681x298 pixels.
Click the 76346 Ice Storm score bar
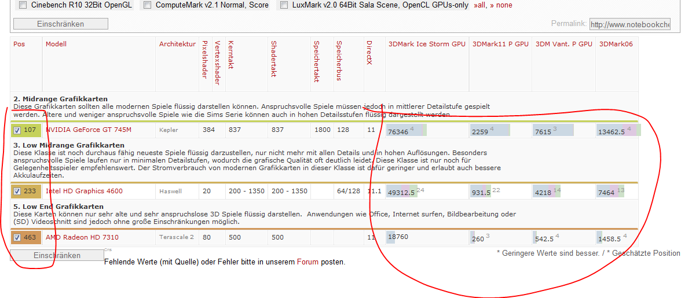pos(407,131)
